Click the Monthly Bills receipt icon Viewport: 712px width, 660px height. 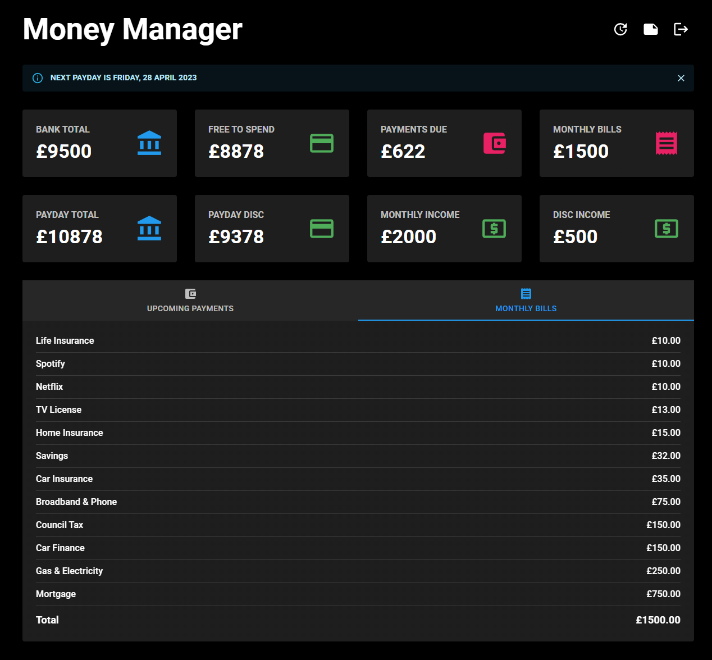pos(667,143)
